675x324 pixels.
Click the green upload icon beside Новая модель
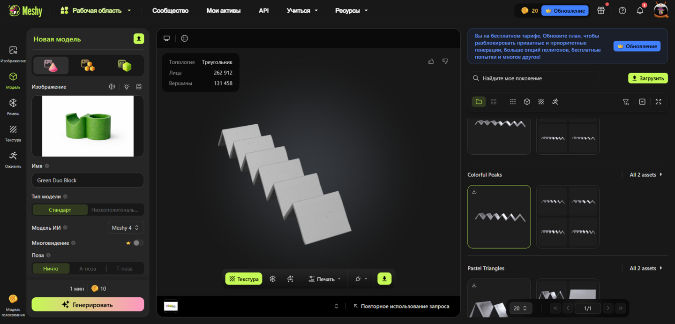click(139, 39)
